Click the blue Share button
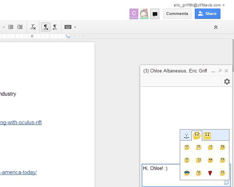This screenshot has width=234, height=187. point(207,14)
